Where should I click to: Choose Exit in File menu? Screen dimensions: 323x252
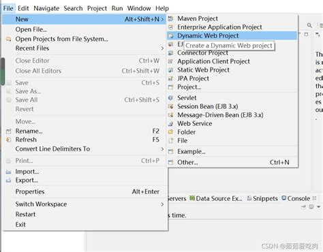tap(20, 225)
